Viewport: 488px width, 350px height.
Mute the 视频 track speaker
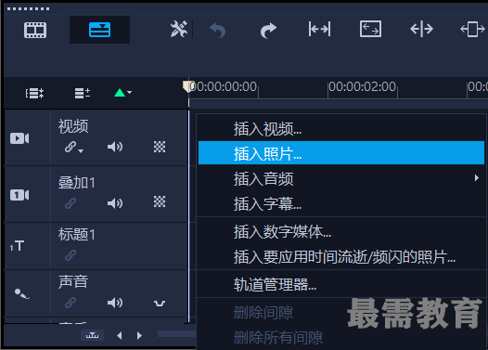point(115,147)
